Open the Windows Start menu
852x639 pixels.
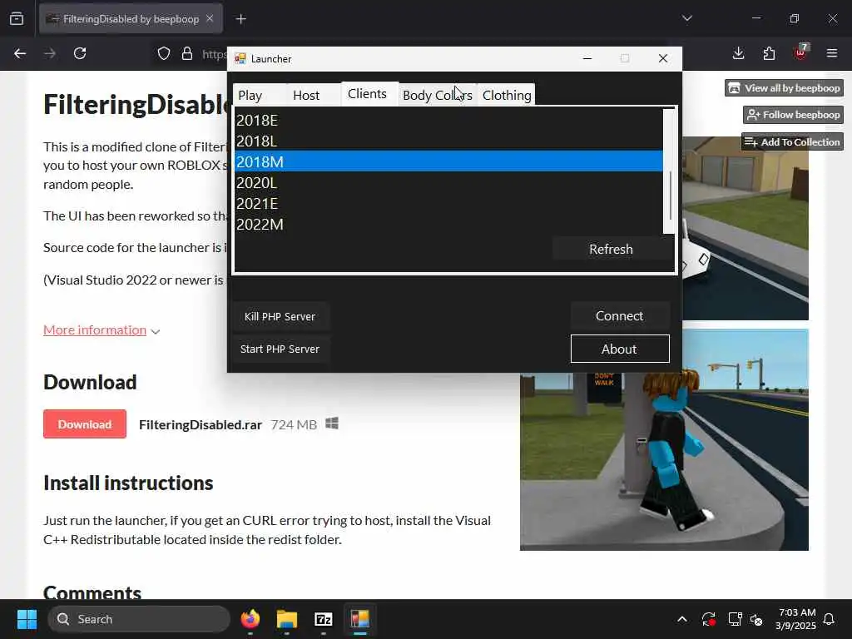(27, 619)
